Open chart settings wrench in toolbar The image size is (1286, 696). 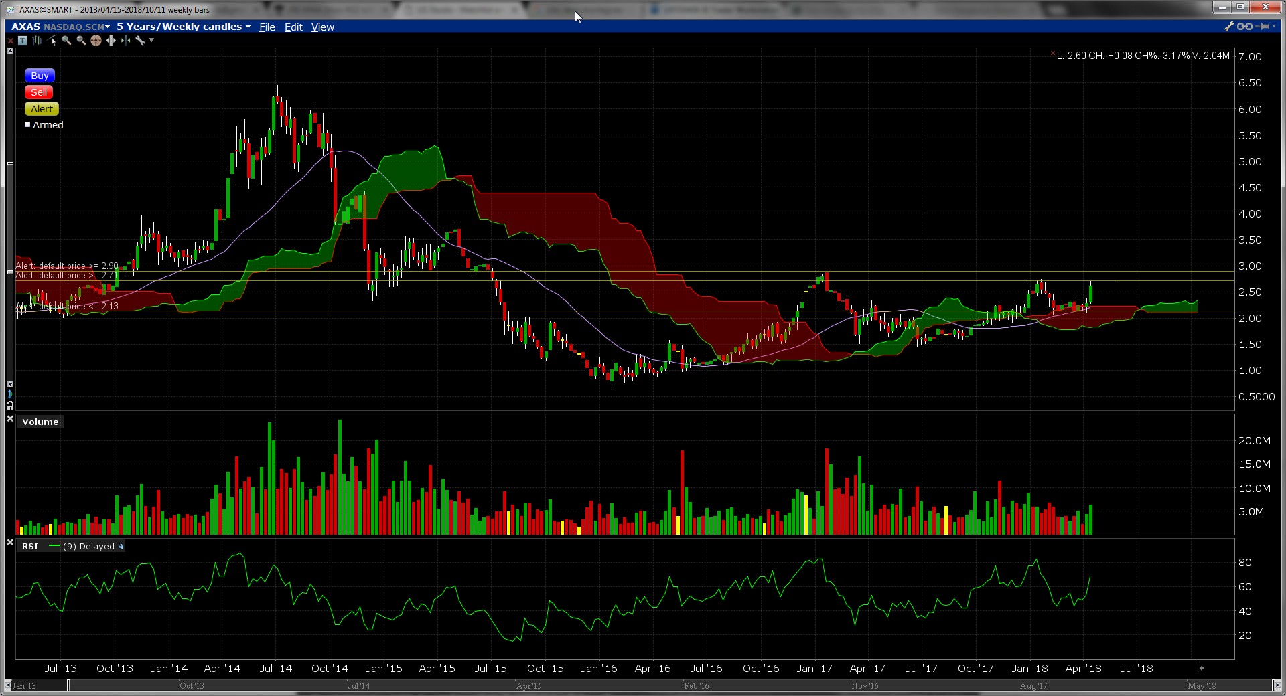140,41
